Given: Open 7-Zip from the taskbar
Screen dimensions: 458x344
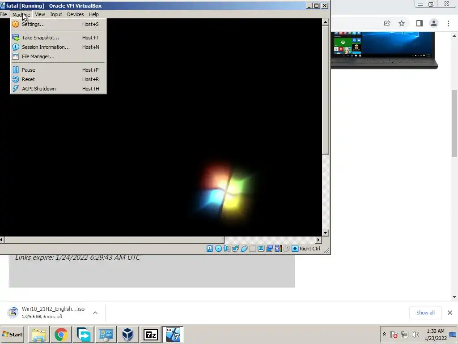Looking at the screenshot, I should coord(150,334).
